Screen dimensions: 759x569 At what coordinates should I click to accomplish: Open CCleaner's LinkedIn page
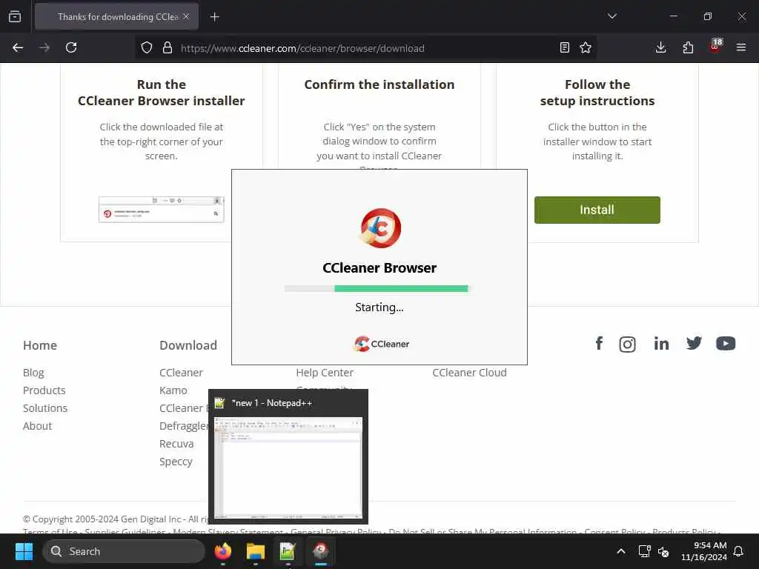click(661, 344)
